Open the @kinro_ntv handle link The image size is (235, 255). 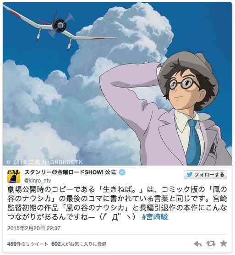click(38, 181)
